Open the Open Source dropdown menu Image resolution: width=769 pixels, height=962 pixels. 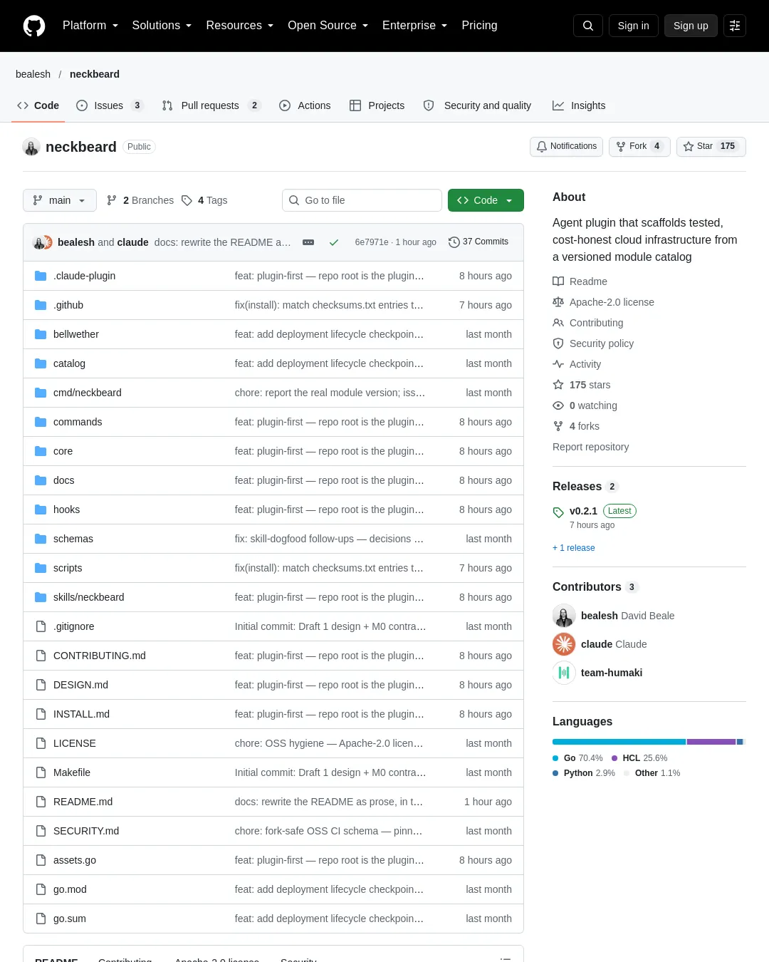[x=328, y=26]
